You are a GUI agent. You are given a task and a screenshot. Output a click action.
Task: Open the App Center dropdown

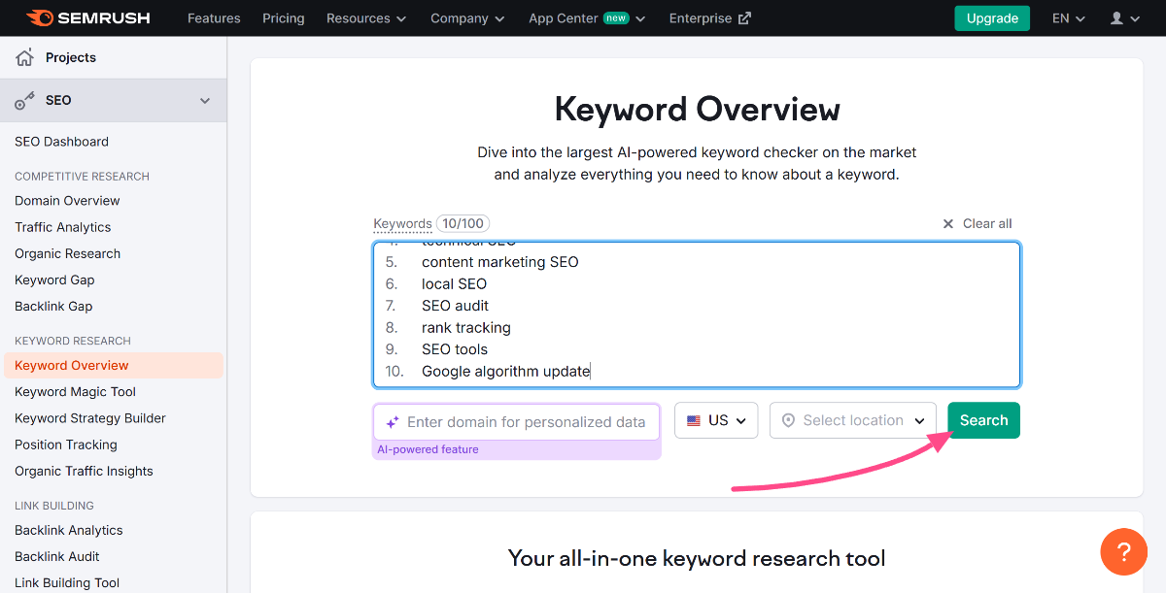point(587,18)
